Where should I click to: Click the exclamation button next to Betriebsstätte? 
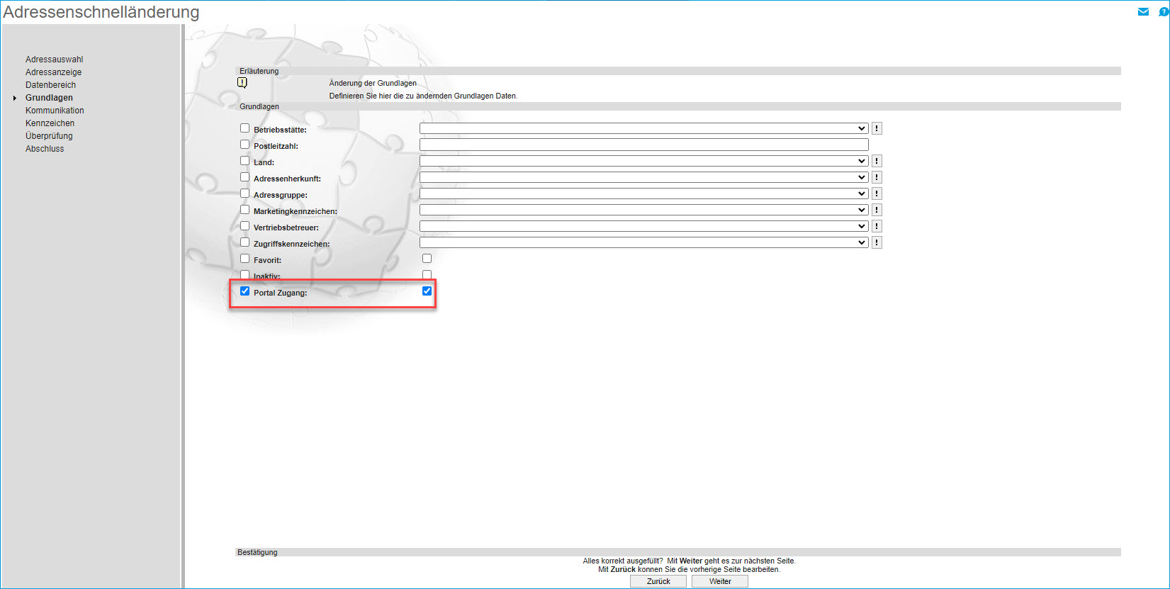[877, 128]
